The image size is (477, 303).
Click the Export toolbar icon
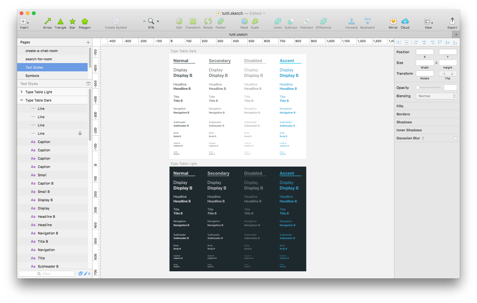[x=452, y=21]
